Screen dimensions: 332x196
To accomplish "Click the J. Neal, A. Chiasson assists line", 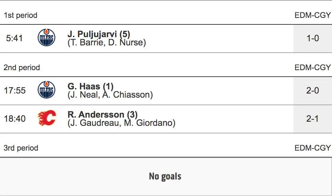I will (110, 95).
